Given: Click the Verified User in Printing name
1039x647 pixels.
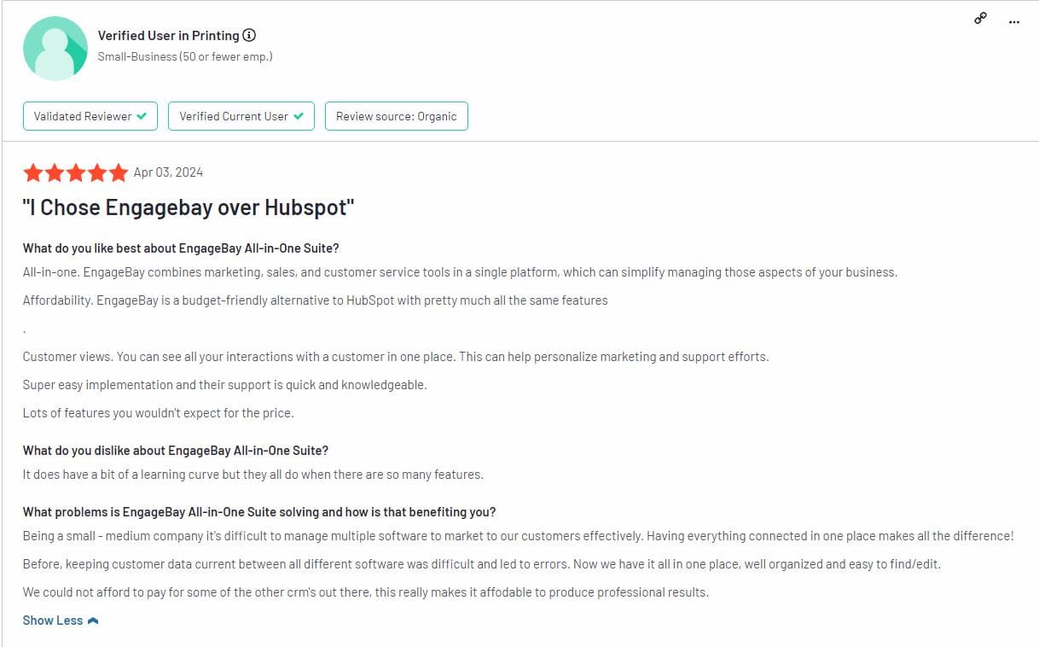Looking at the screenshot, I should pos(168,35).
